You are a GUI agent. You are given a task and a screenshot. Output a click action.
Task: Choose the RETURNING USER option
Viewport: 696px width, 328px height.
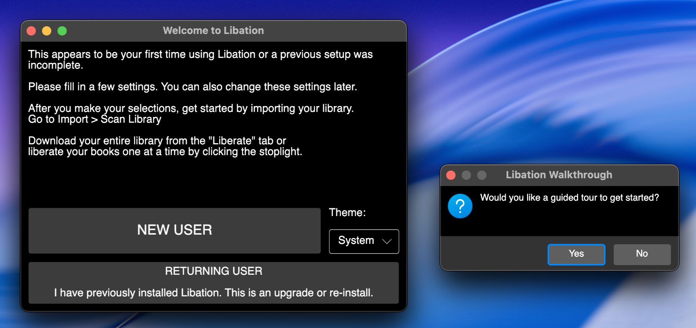[x=213, y=282]
